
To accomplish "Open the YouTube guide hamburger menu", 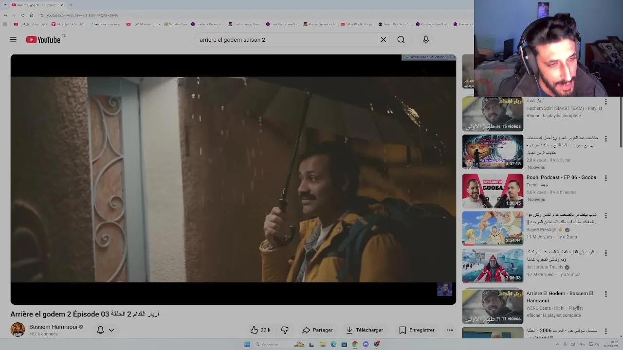I will coord(13,40).
